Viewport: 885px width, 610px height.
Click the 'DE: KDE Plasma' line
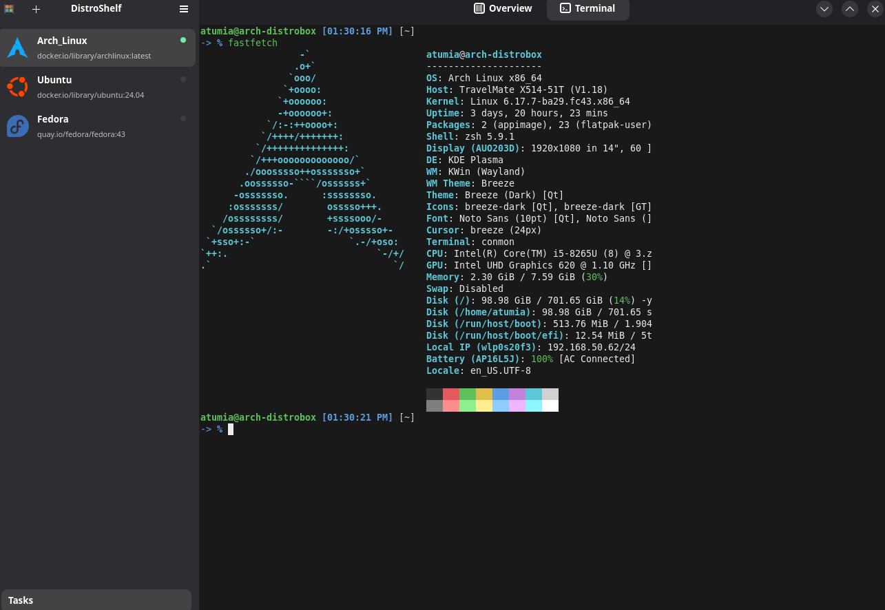click(465, 160)
